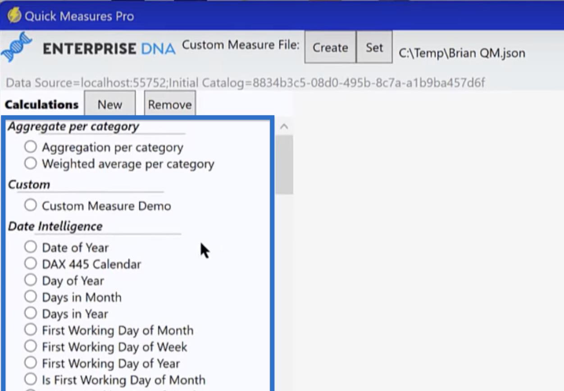Click the Create custom measure file button
This screenshot has height=391, width=564.
tap(330, 47)
